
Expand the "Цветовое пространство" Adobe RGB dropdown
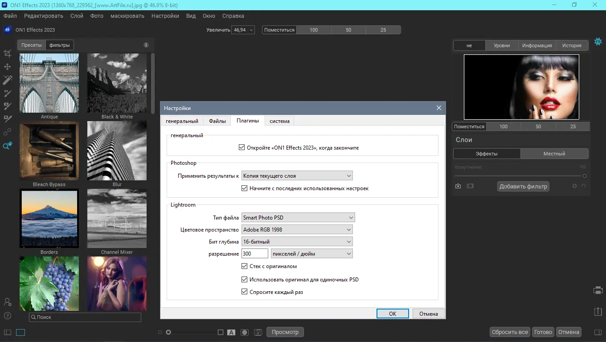coord(297,230)
